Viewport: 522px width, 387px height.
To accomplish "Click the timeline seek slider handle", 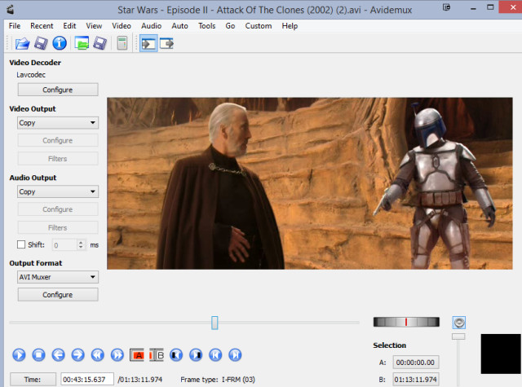I will [215, 323].
